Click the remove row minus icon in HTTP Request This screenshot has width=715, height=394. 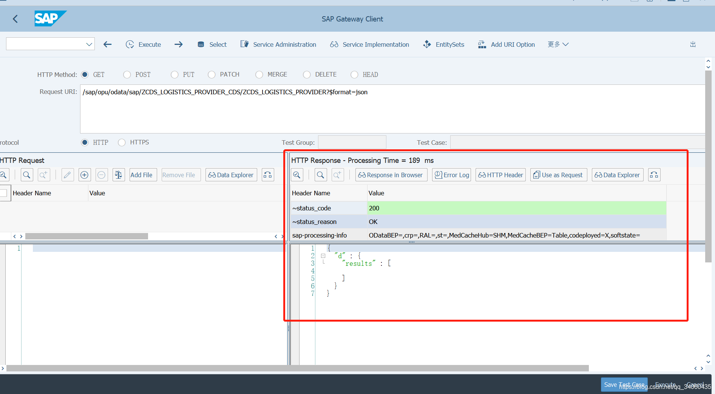click(101, 175)
